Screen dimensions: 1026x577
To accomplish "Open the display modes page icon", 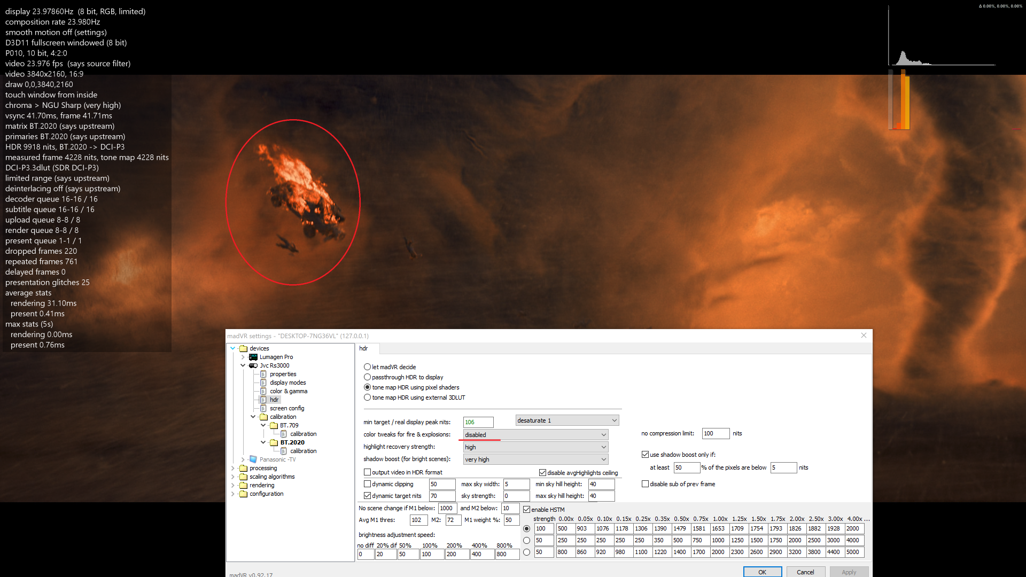I will pos(263,383).
